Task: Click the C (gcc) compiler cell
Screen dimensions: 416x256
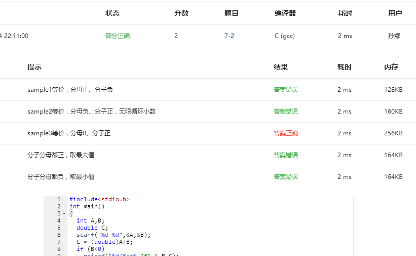Action: [285, 36]
